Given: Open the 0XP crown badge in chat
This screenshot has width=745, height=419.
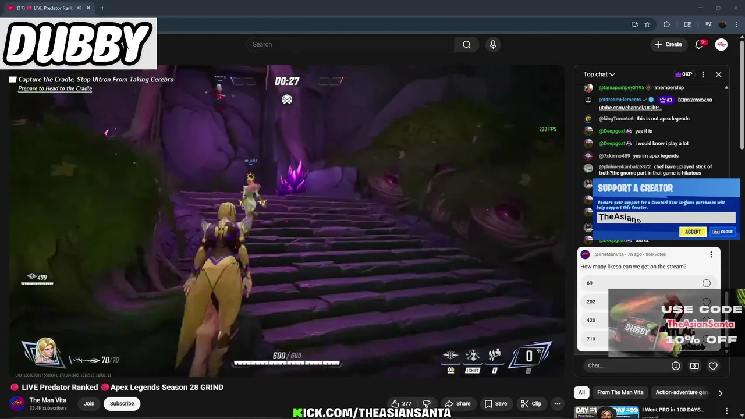Looking at the screenshot, I should [684, 74].
